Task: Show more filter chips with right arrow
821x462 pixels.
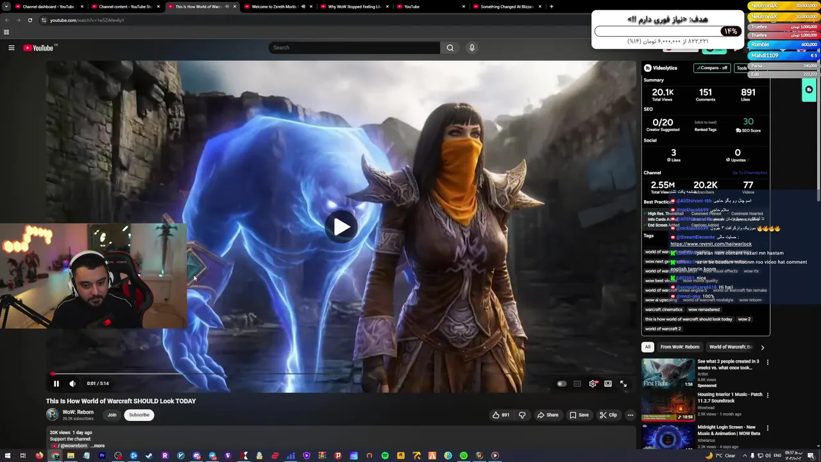Action: 762,347
